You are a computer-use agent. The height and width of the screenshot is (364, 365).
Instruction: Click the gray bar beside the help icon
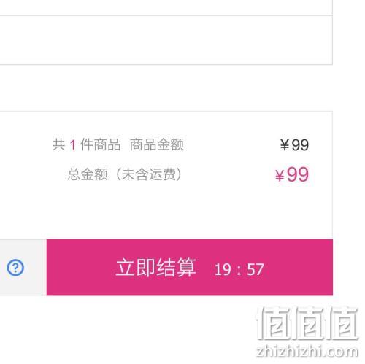(x=23, y=267)
